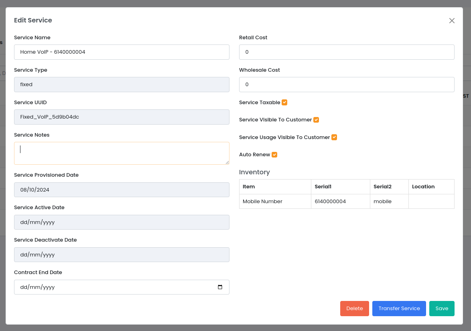
Task: Save the service changes
Action: [x=442, y=309]
